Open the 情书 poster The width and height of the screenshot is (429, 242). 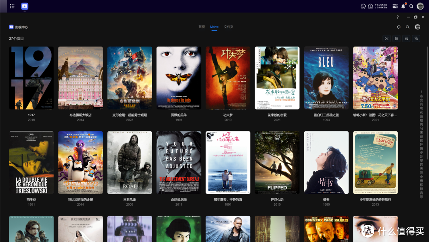click(x=326, y=162)
